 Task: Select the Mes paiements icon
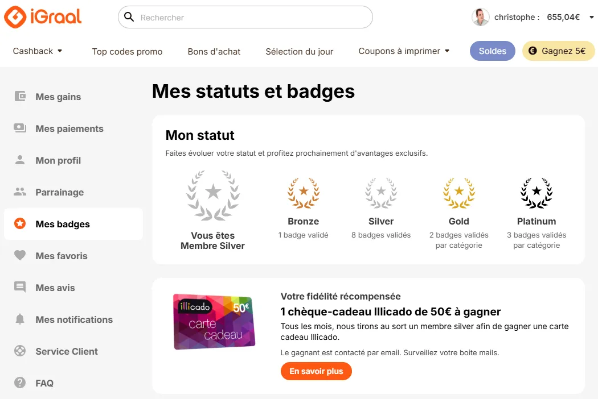point(20,128)
